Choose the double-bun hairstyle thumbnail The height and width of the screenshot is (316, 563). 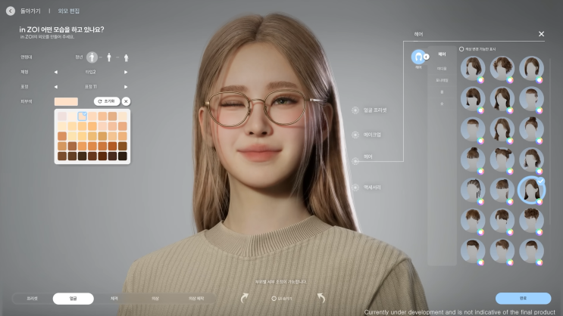point(502,159)
